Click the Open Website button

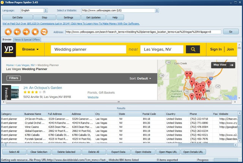[143, 152]
